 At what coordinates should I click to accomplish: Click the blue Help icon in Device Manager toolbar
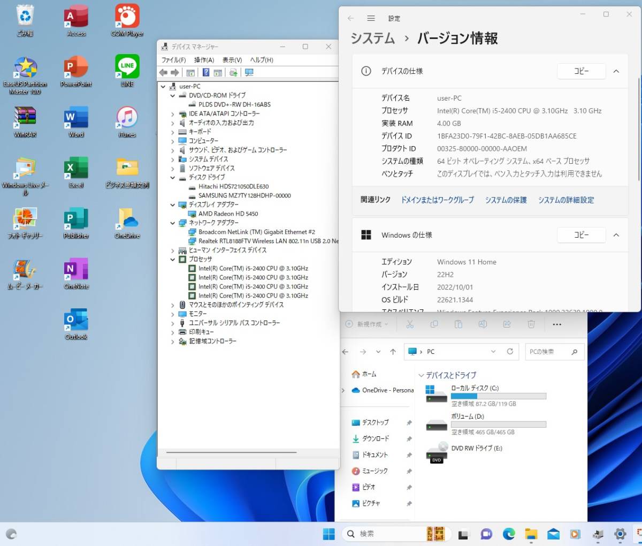point(206,73)
